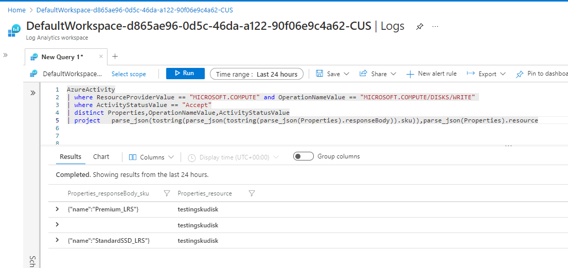Click the {"name":"Premium_LRS"} cell
568x268 pixels.
103,209
